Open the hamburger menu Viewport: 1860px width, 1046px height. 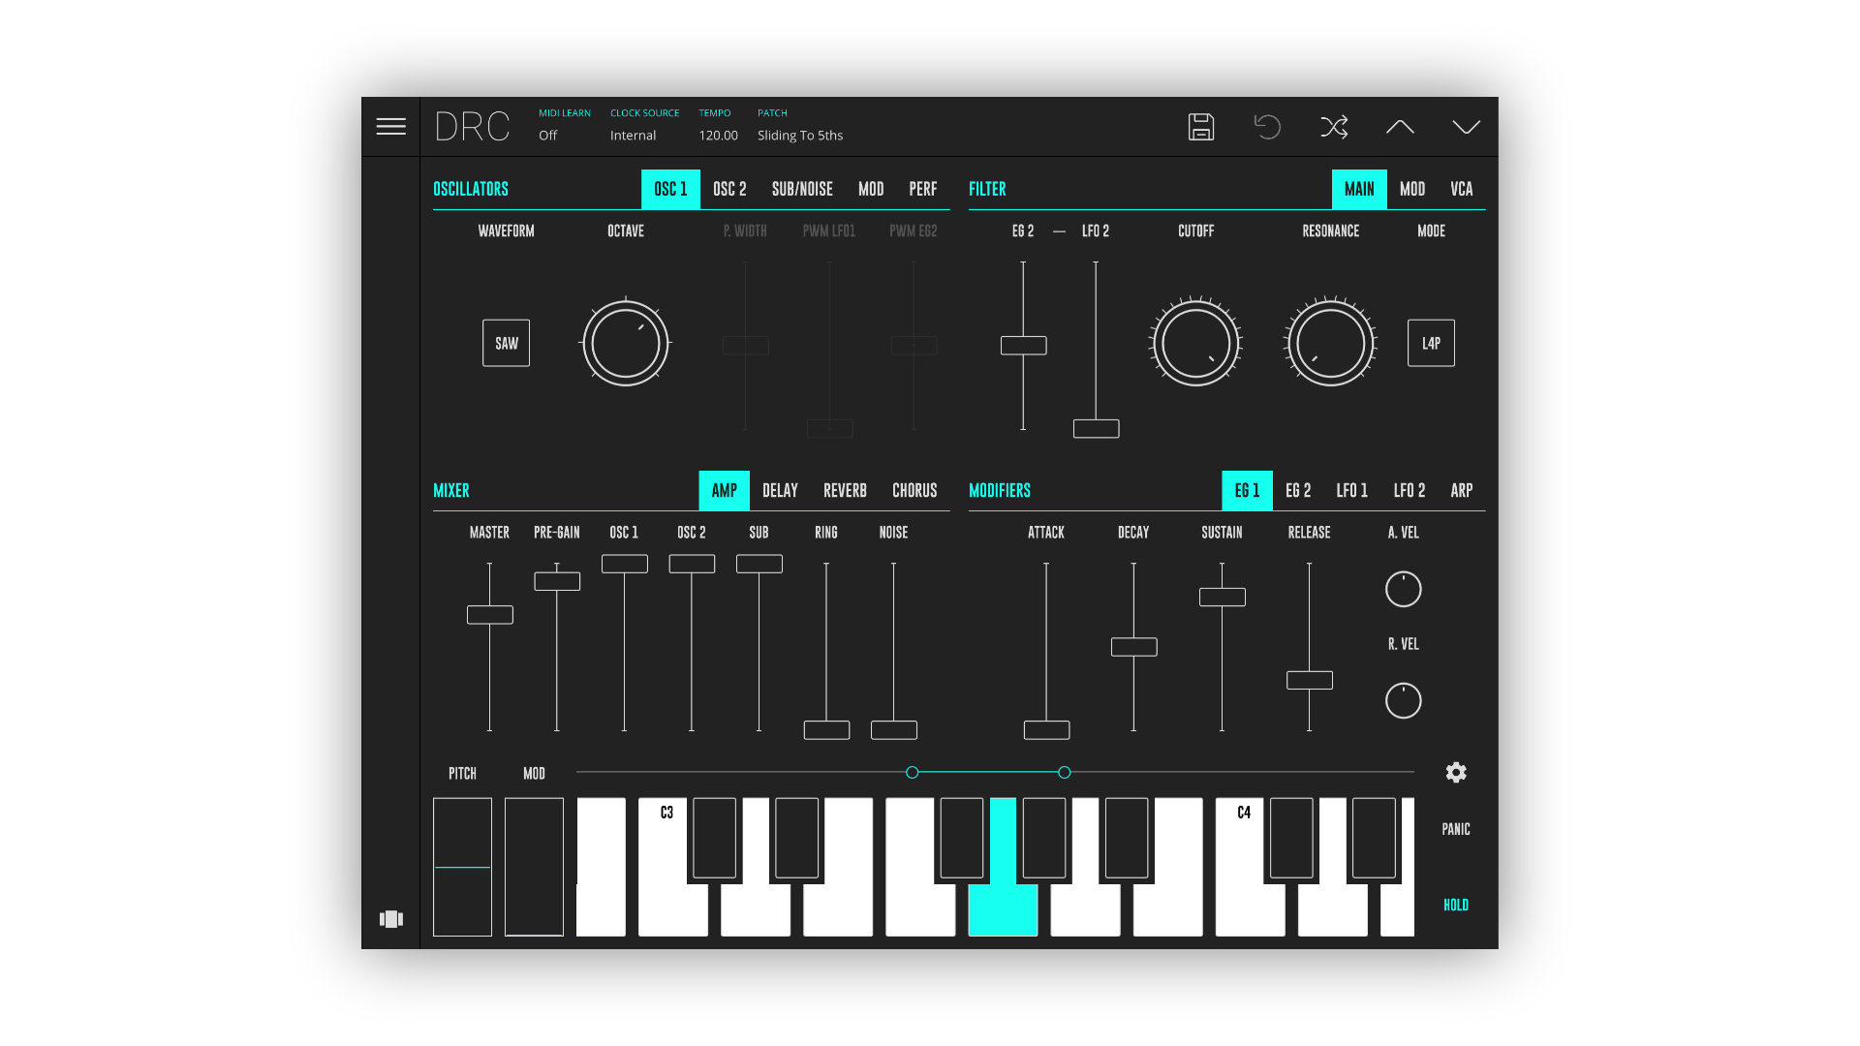(390, 127)
